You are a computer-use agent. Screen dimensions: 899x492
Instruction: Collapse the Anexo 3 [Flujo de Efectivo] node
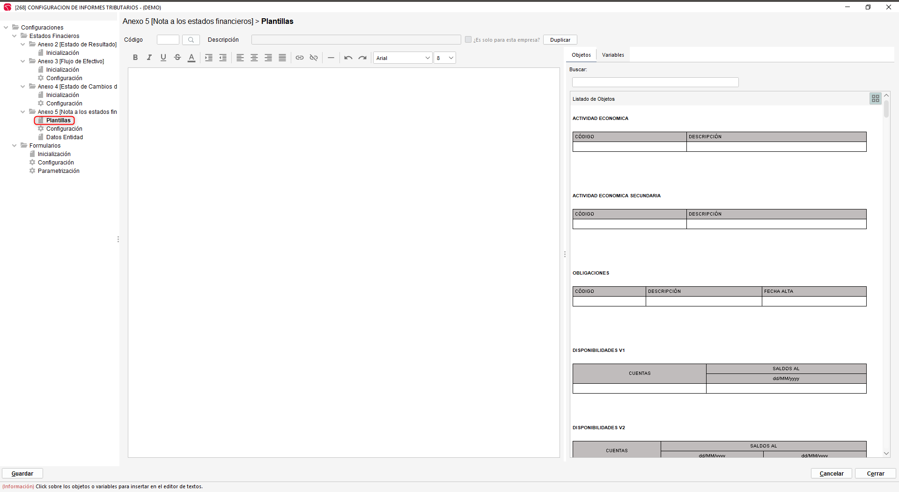22,61
